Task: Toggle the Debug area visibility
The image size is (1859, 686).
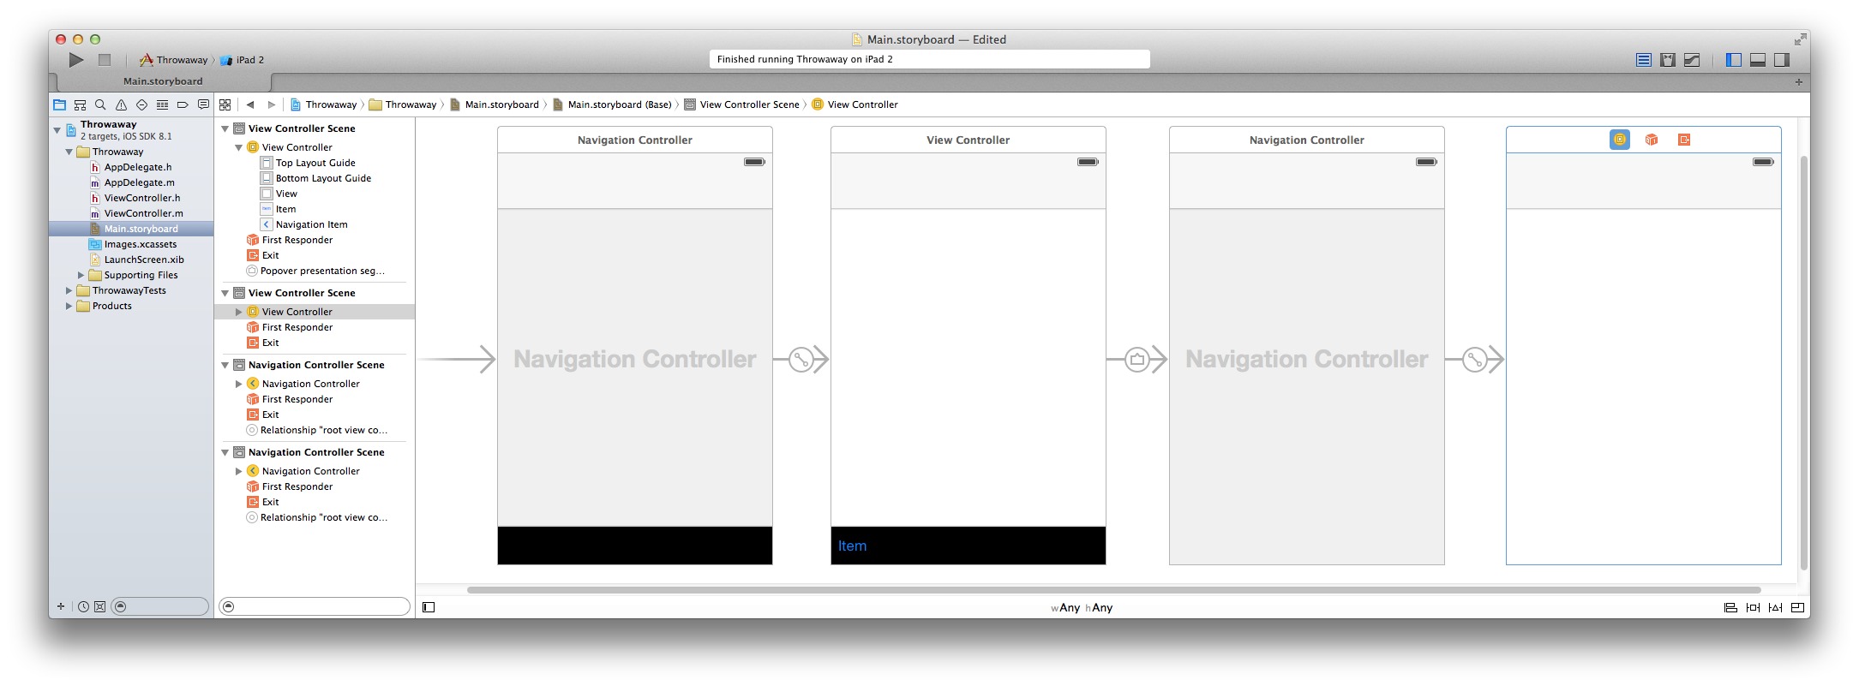Action: tap(1758, 60)
